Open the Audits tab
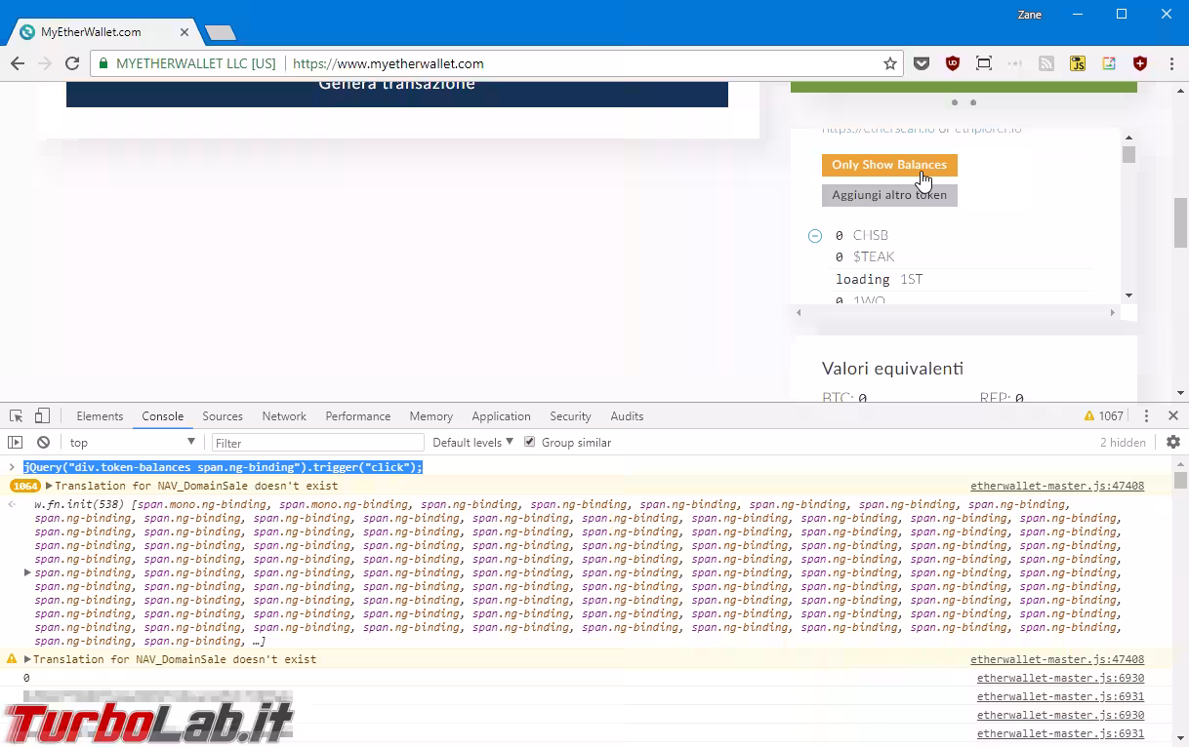The width and height of the screenshot is (1189, 747). click(627, 416)
